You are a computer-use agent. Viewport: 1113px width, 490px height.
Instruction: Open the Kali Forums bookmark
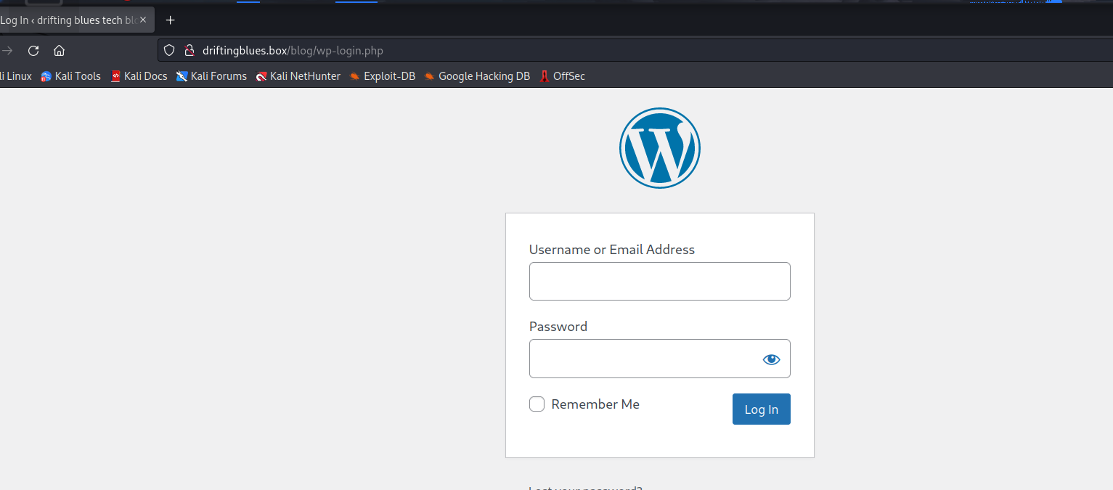(x=211, y=76)
